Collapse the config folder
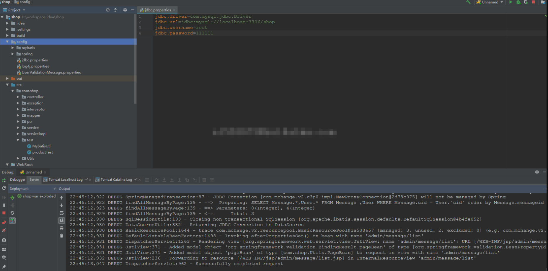548x271 pixels. pos(7,42)
